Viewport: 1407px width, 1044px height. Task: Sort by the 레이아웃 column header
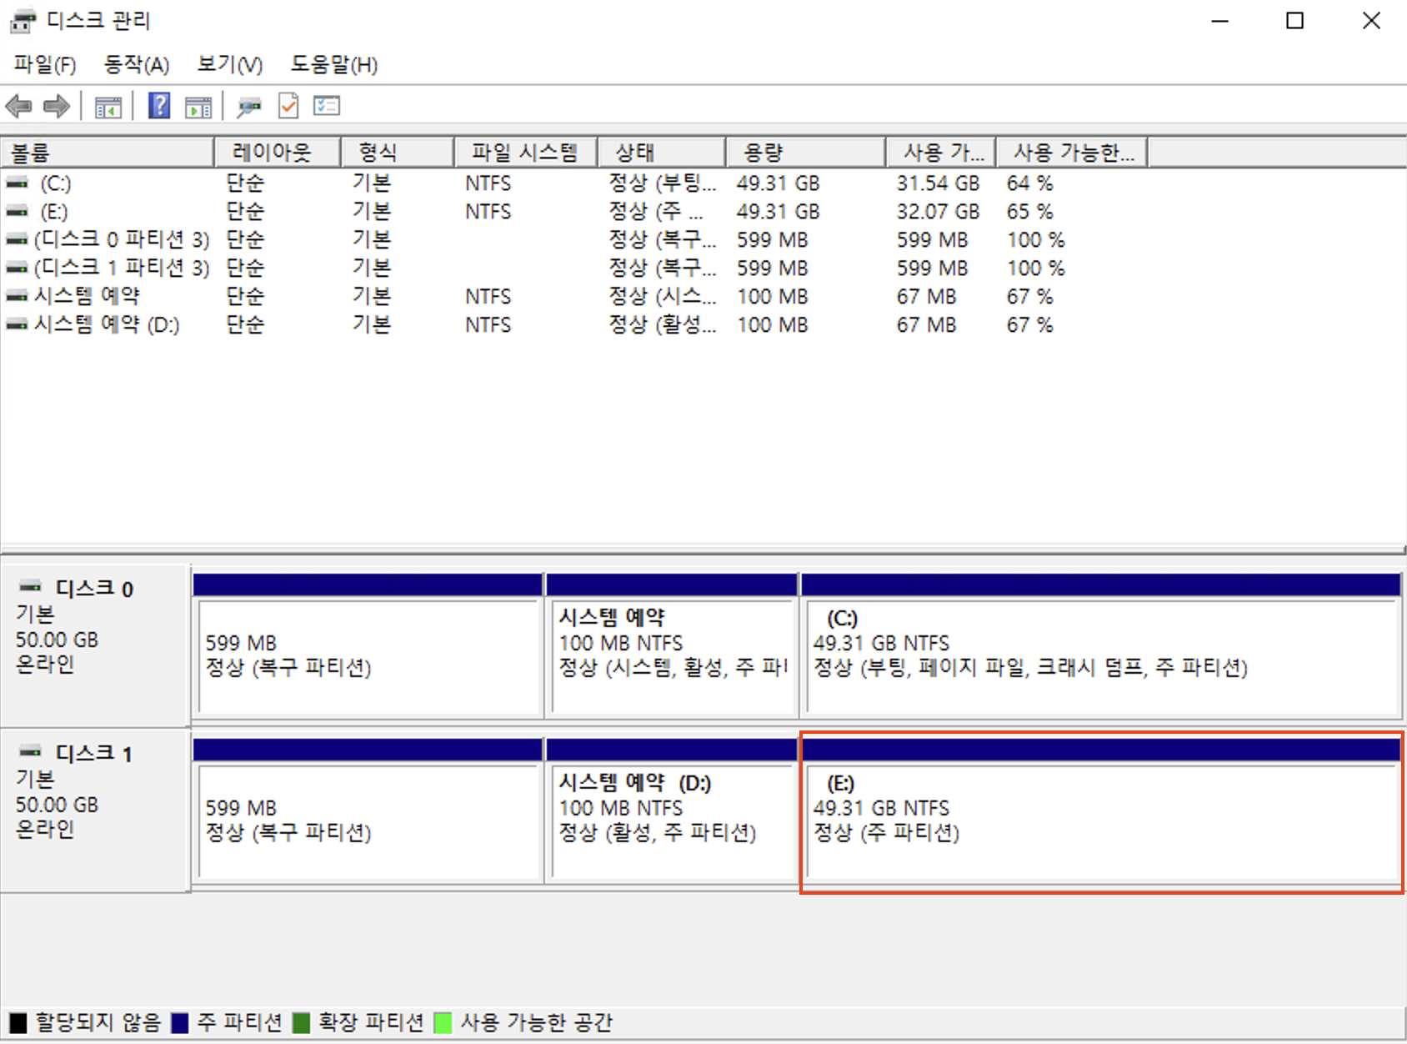point(278,153)
